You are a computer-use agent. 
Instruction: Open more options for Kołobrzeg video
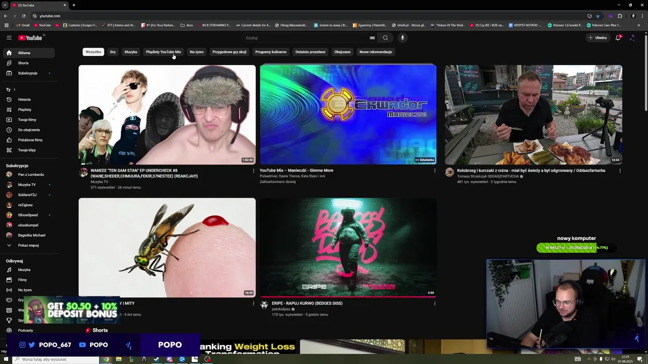[620, 171]
